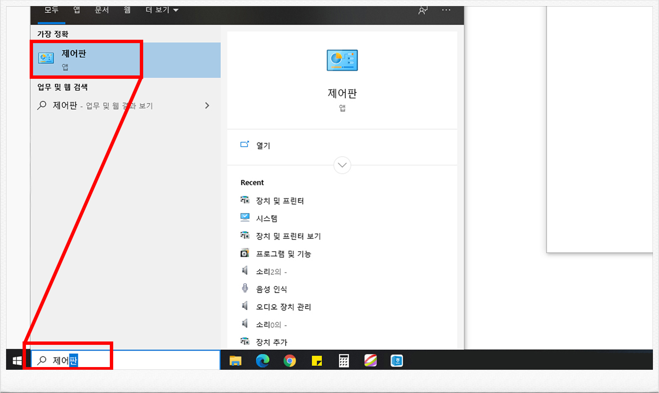Open 프로그램 및 기능 recent item

click(283, 254)
